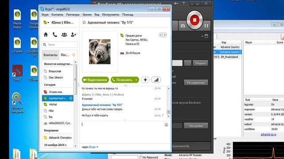Collapse the Bandicam panel arrow icon
This screenshot has height=159, width=284.
(x=202, y=36)
